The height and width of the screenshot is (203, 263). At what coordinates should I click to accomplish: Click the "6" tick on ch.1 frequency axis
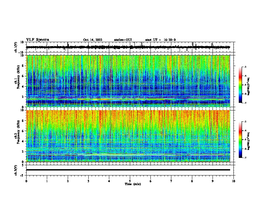click(x=23, y=76)
